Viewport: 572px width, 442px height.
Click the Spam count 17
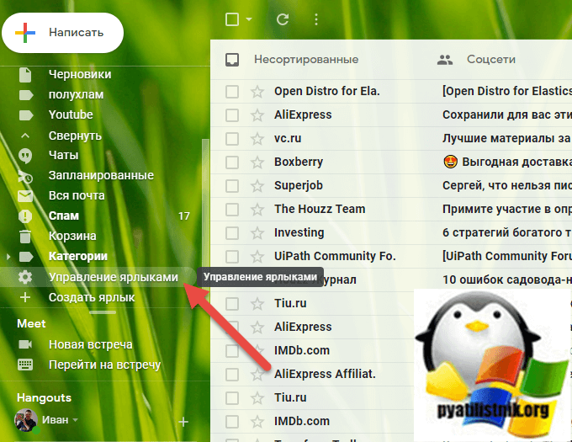tap(184, 216)
